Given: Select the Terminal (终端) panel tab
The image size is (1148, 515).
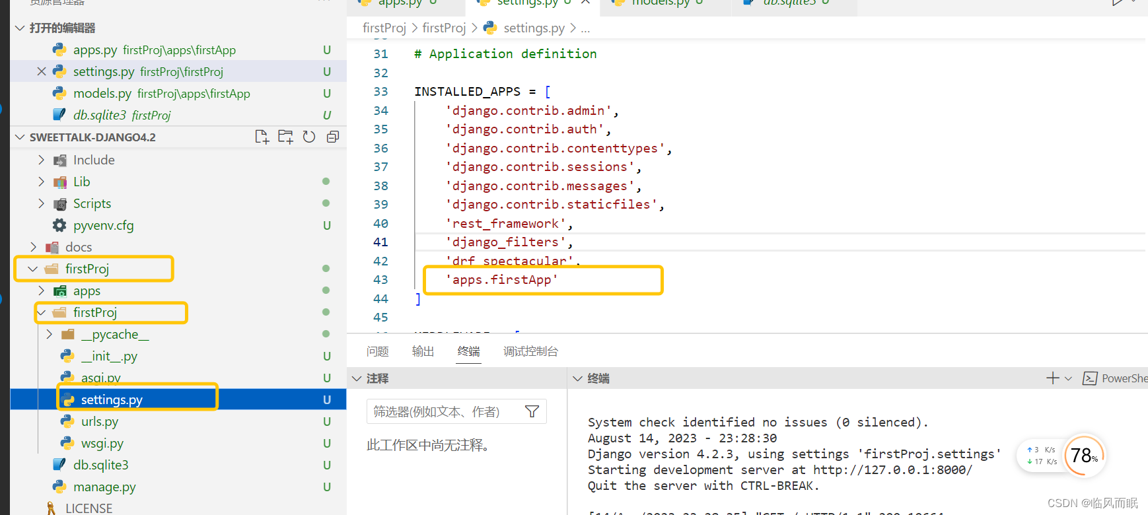Looking at the screenshot, I should (469, 351).
